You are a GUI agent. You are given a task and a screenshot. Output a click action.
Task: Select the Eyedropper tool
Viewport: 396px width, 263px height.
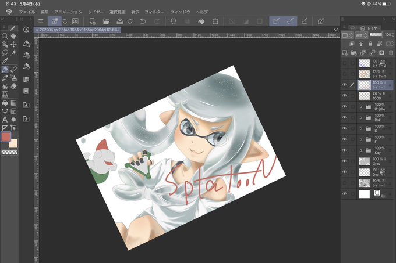tap(5, 60)
